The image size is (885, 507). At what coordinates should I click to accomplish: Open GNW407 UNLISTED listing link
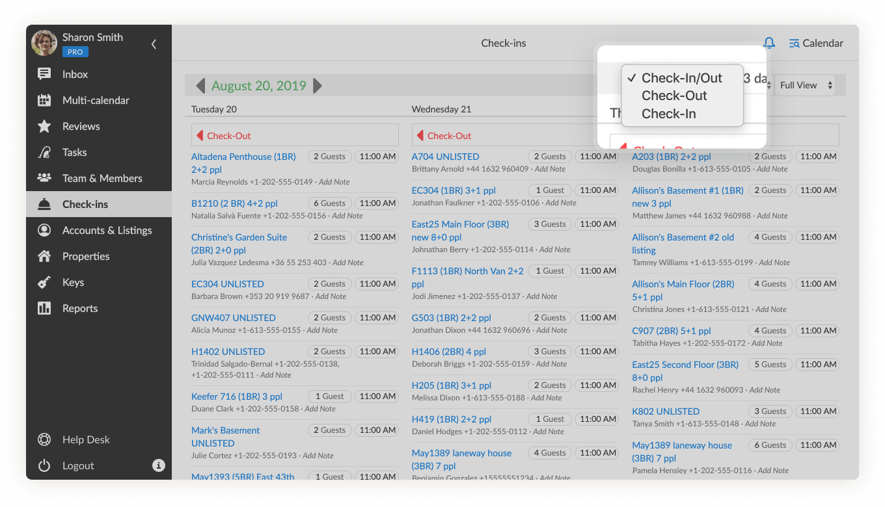(x=234, y=318)
